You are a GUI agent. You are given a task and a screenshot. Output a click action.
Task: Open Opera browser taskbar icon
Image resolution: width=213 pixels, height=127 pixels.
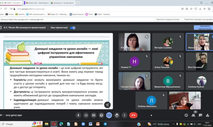[x=54, y=124]
